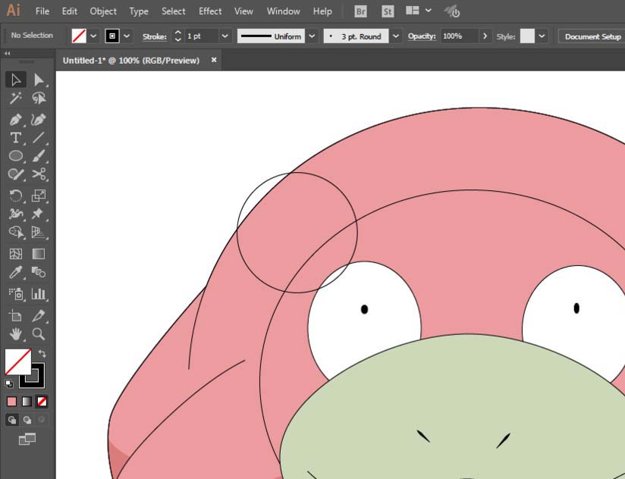Open Adobe Bridge via Br icon

pyautogui.click(x=361, y=11)
